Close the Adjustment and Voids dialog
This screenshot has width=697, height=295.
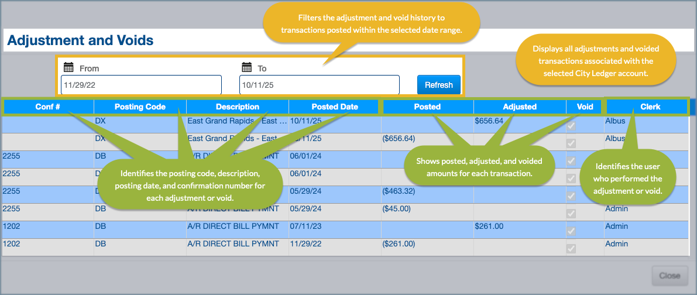(x=669, y=275)
